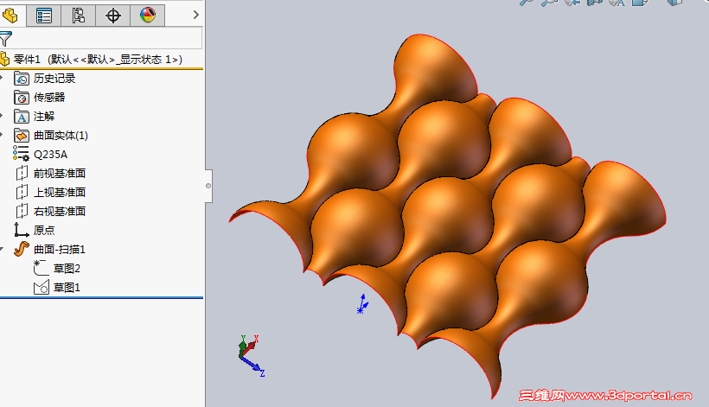Select the 历史记录 history folder icon

[22, 79]
